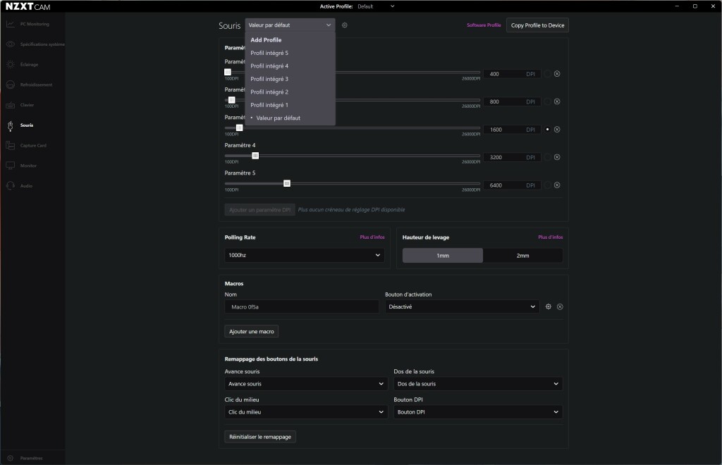Select the 1mm lift-off height
The image size is (722, 465).
click(x=442, y=256)
